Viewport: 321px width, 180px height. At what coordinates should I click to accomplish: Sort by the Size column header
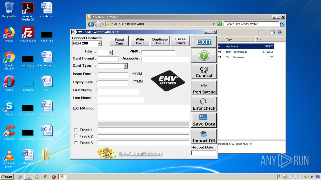pyautogui.click(x=265, y=39)
